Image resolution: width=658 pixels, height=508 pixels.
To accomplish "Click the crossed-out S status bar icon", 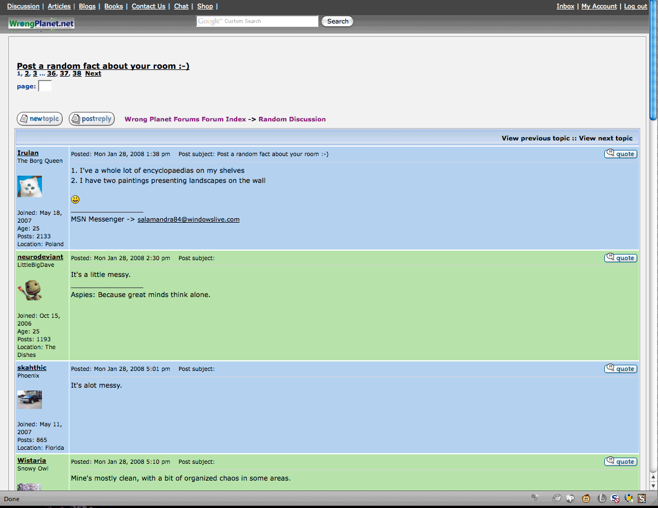I will click(614, 498).
